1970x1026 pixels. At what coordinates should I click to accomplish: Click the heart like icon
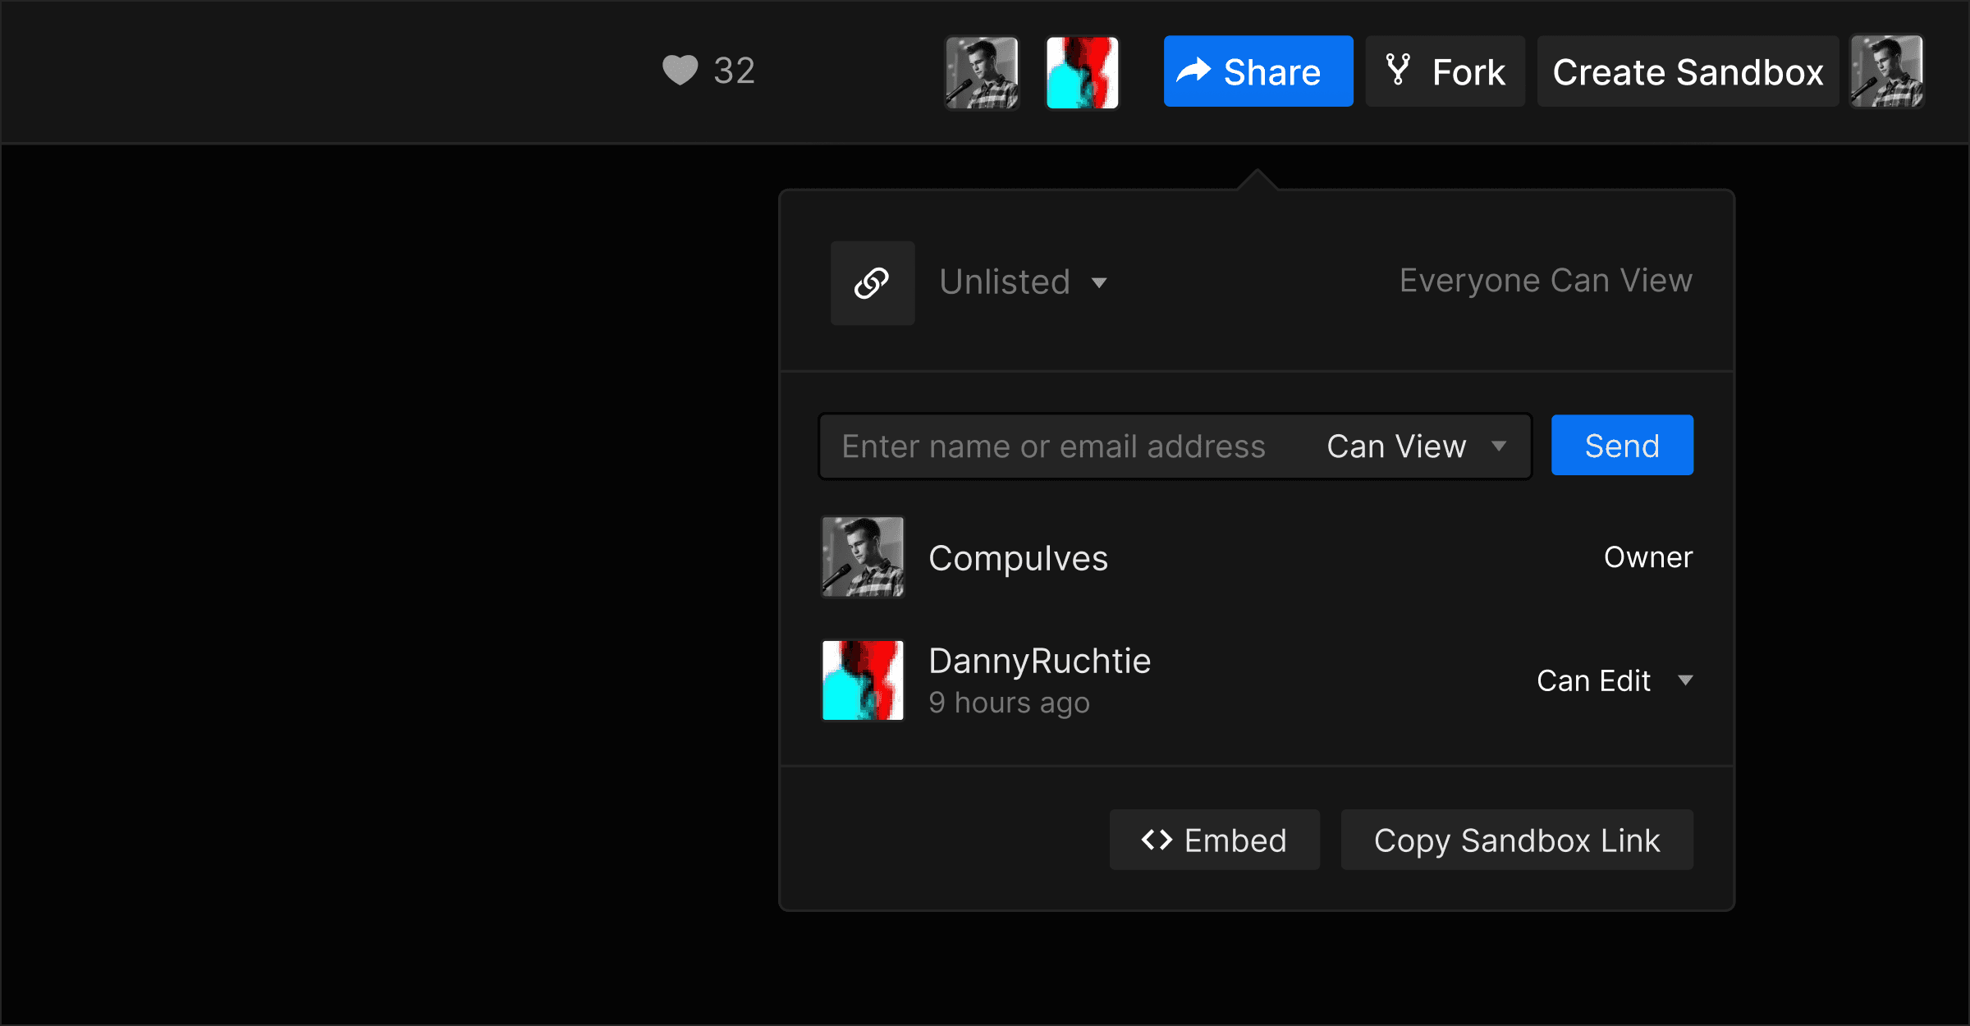[680, 71]
